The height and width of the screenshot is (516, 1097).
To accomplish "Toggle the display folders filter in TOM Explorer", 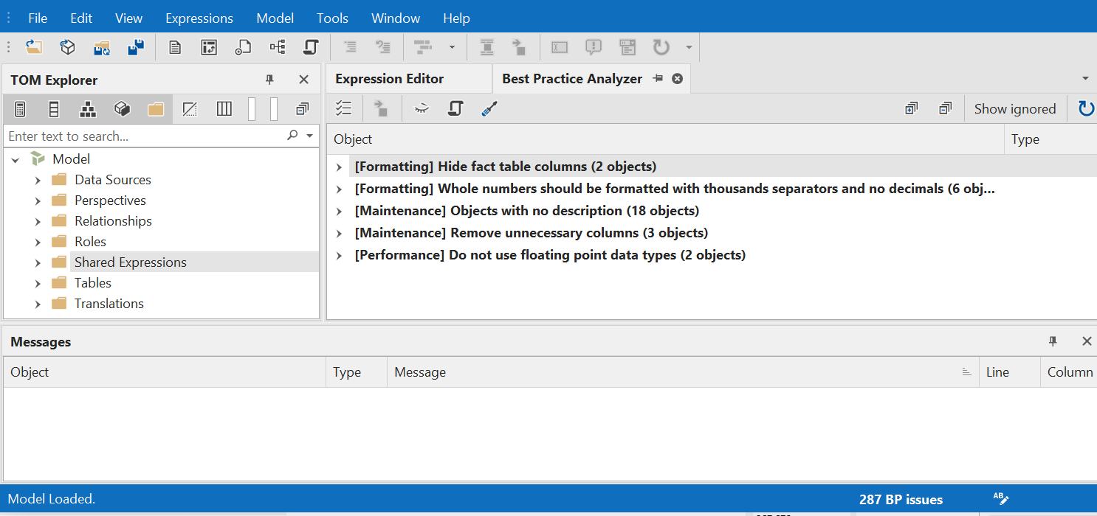I will [x=156, y=108].
